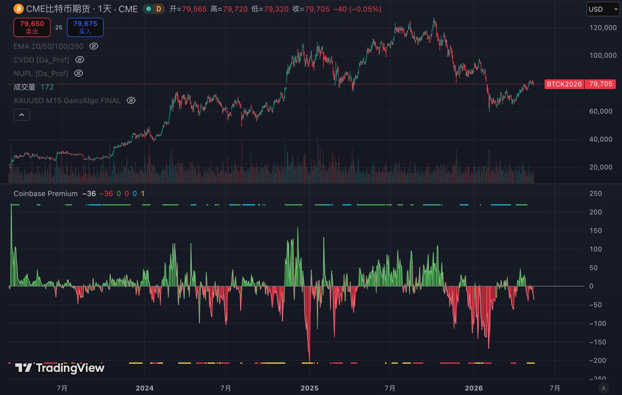Click the 79,650 sell price button
The width and height of the screenshot is (622, 395).
(32, 27)
